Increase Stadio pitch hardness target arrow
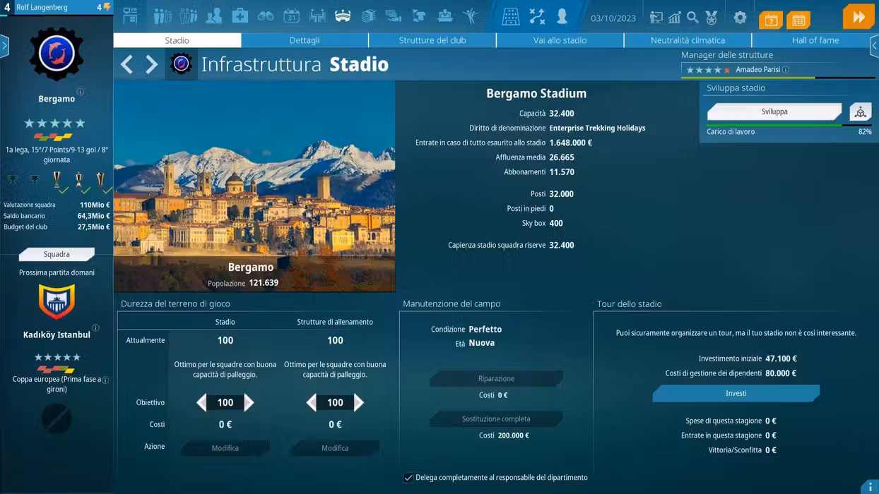The image size is (879, 494). pos(249,402)
